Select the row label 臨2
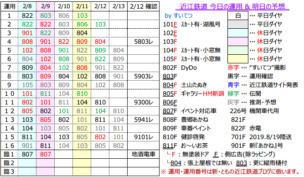Image resolution: width=304 pixels, height=177 pixels. pos(9,163)
